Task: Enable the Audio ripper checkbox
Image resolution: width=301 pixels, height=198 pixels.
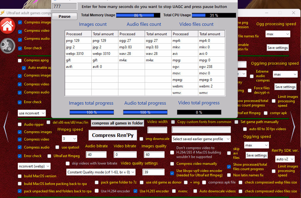Action: coord(20,124)
